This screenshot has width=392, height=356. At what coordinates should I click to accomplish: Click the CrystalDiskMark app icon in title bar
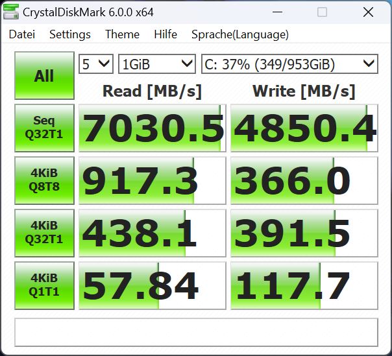11,12
